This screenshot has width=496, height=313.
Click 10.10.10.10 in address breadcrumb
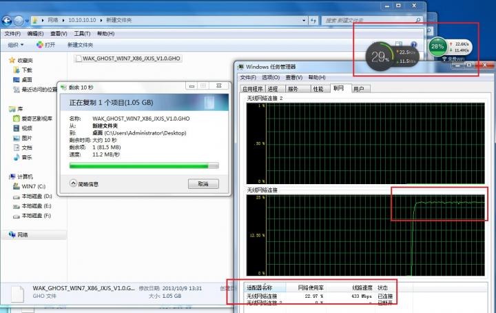[x=82, y=20]
